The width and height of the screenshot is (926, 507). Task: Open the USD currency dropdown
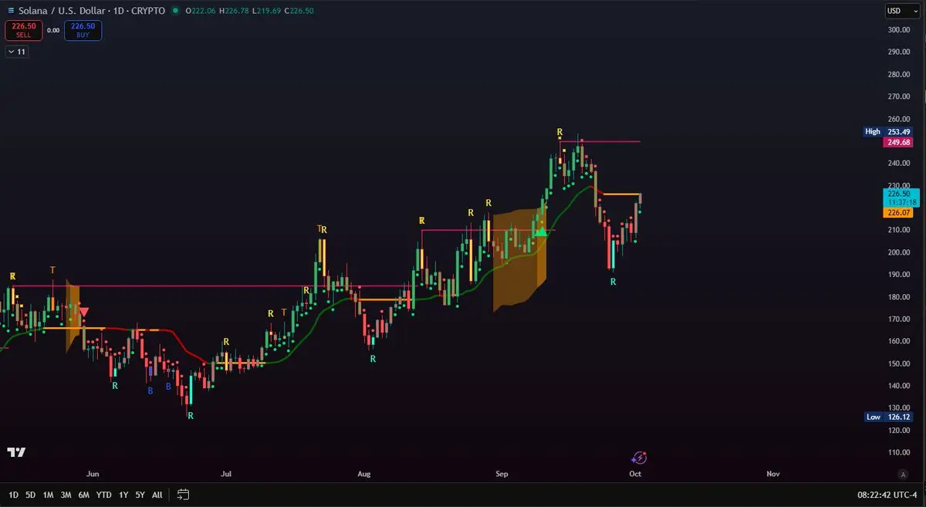[902, 11]
